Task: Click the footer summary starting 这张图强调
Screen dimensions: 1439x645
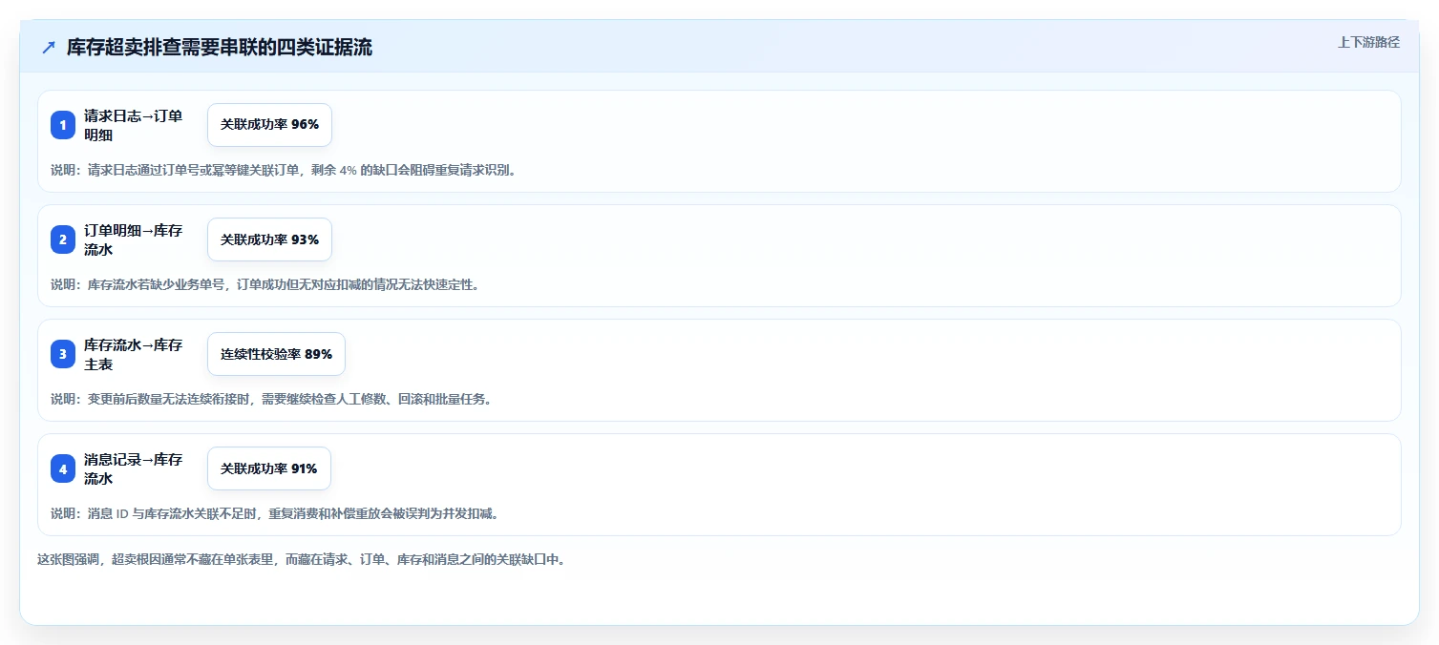Action: click(x=302, y=559)
